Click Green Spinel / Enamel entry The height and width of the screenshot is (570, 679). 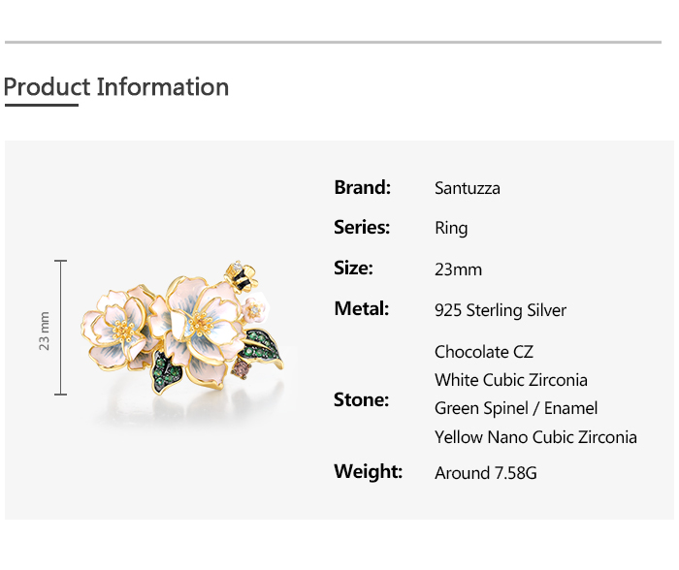click(x=516, y=408)
